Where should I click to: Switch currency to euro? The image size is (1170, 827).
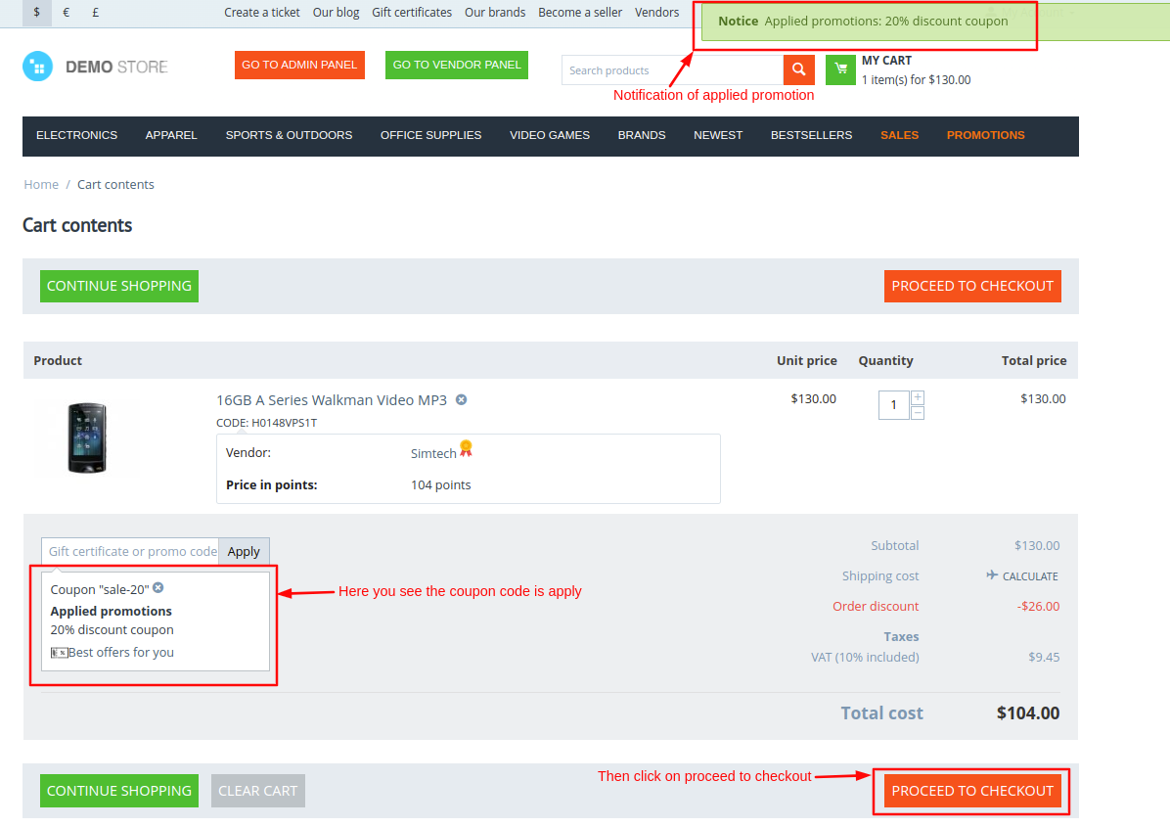click(x=67, y=13)
